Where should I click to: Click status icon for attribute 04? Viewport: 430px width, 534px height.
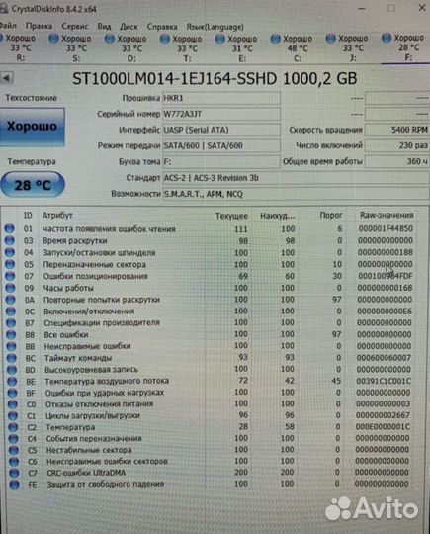10,253
